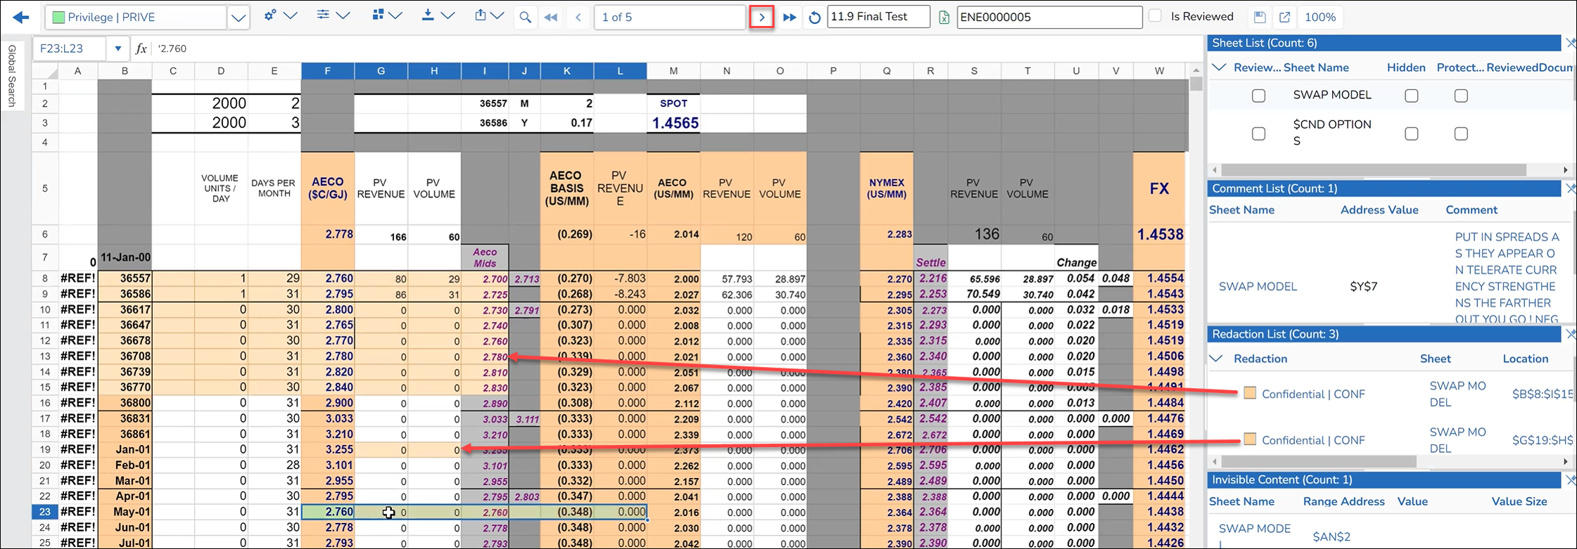Click the document ID field ENE0000005

click(x=1049, y=17)
